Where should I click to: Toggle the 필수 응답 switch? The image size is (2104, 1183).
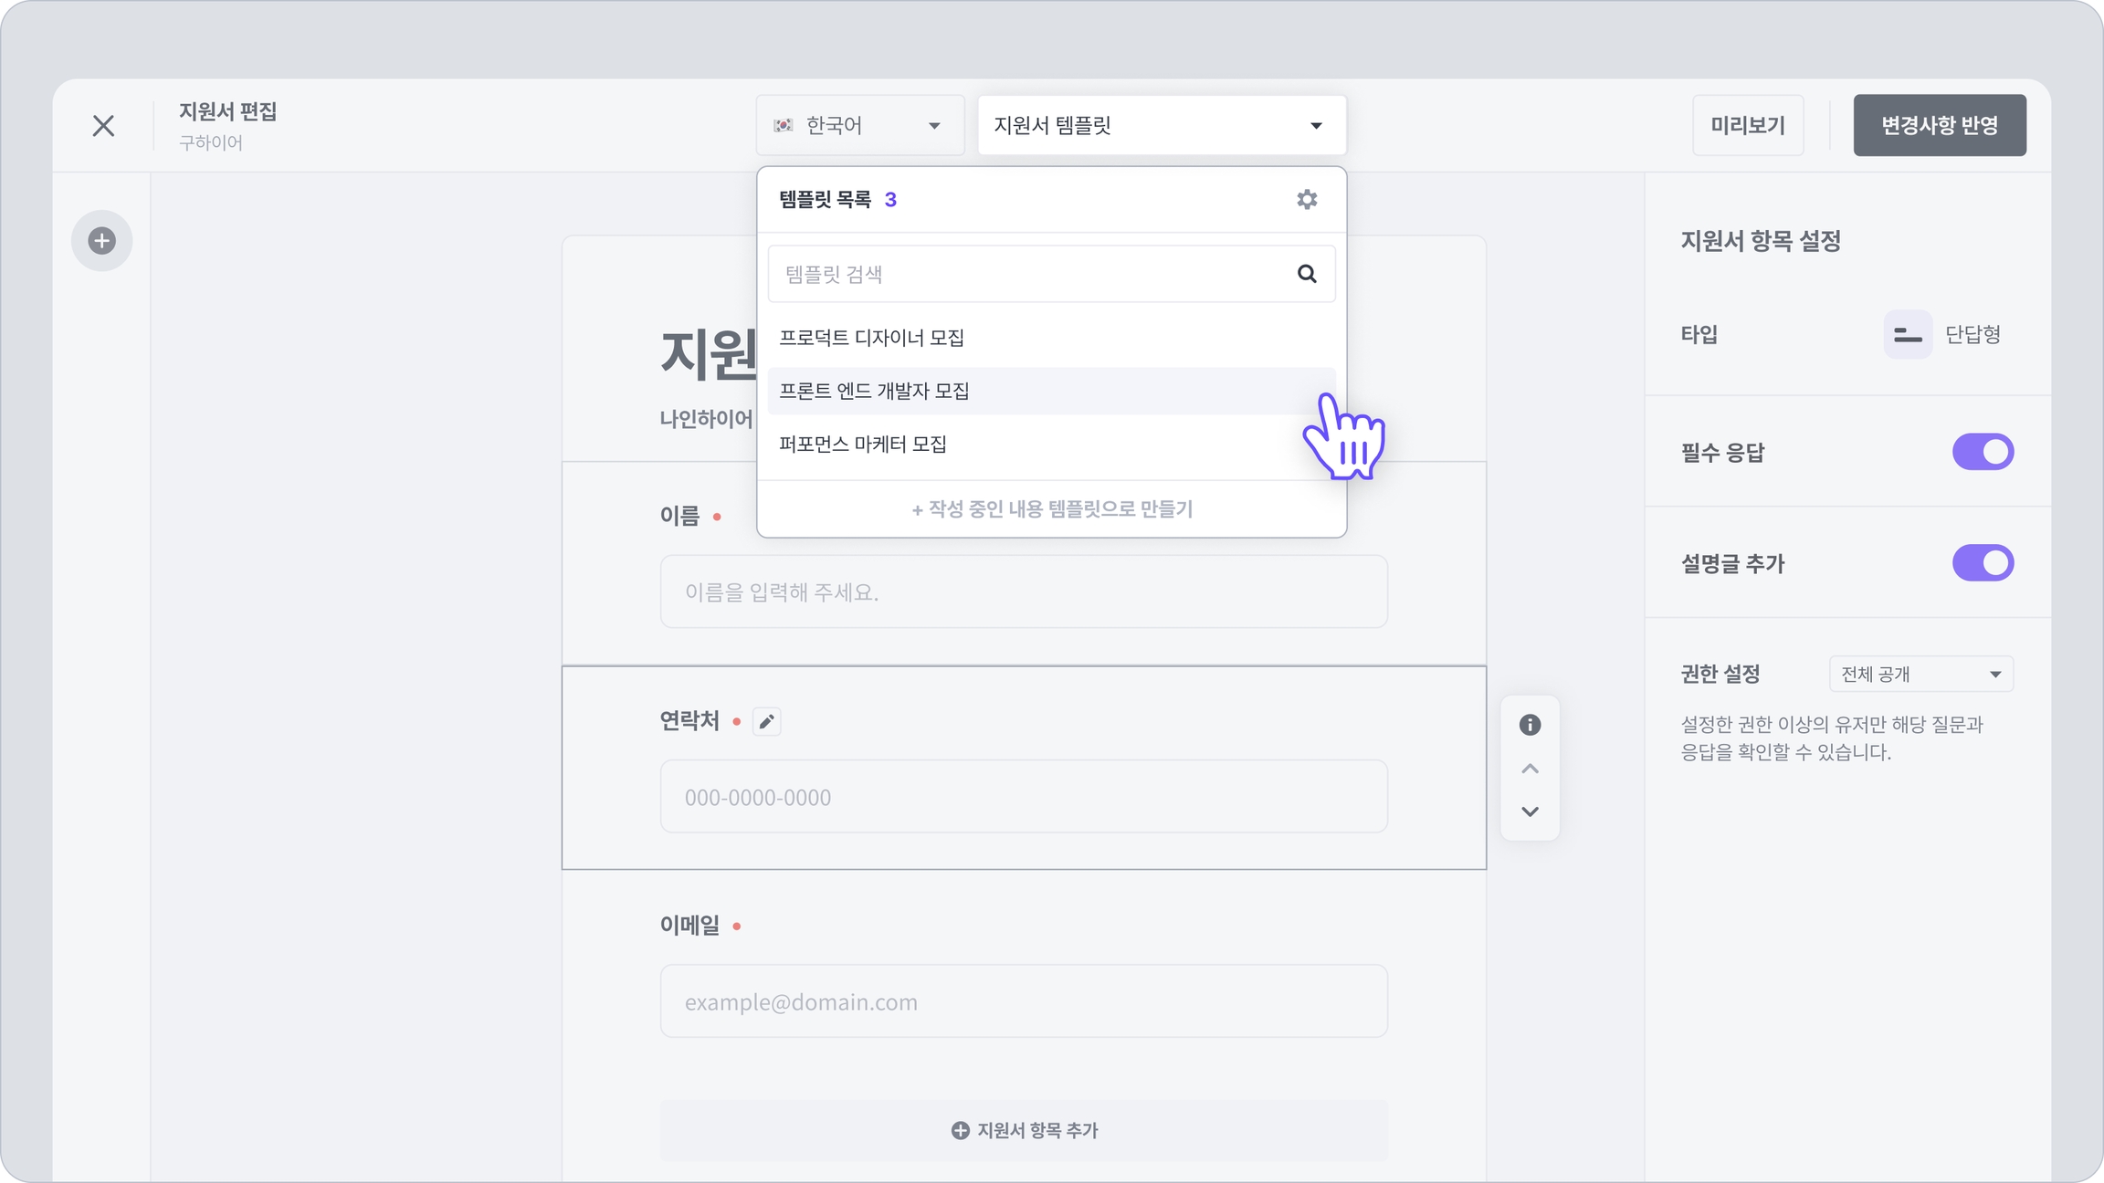tap(1983, 452)
